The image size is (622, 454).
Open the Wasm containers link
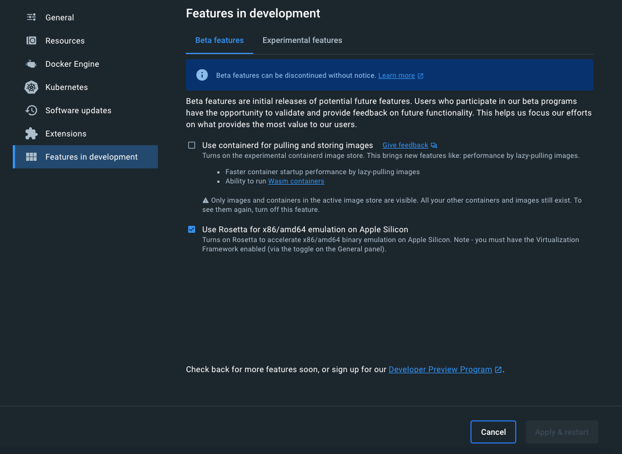pyautogui.click(x=296, y=181)
